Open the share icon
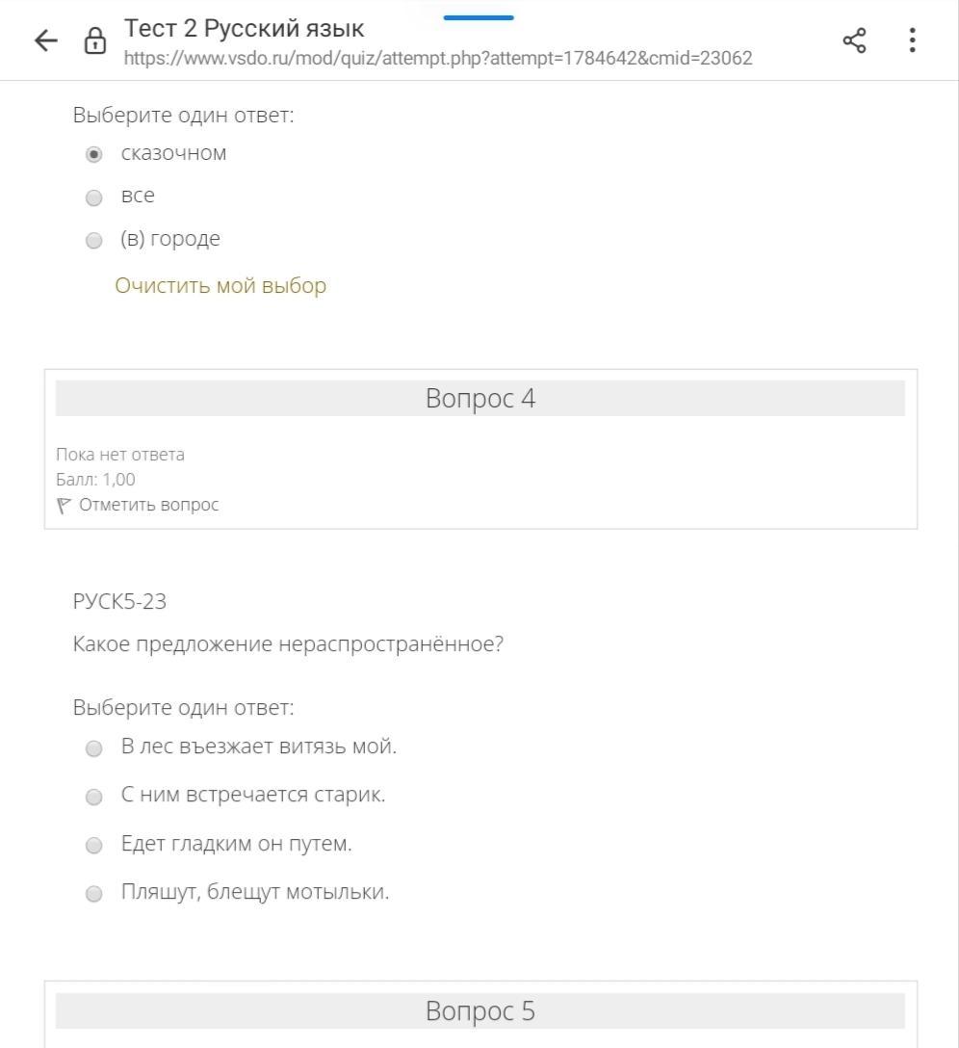 point(854,40)
